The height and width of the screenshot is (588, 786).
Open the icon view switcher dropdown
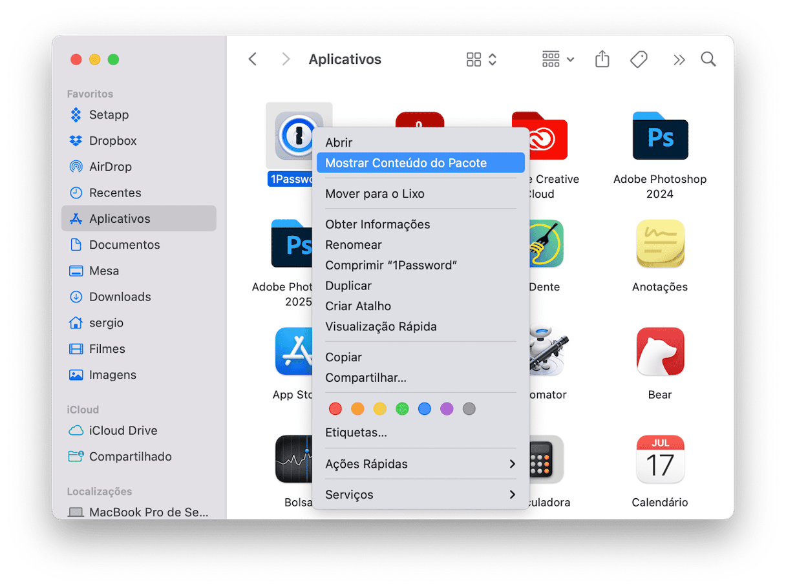pyautogui.click(x=482, y=59)
